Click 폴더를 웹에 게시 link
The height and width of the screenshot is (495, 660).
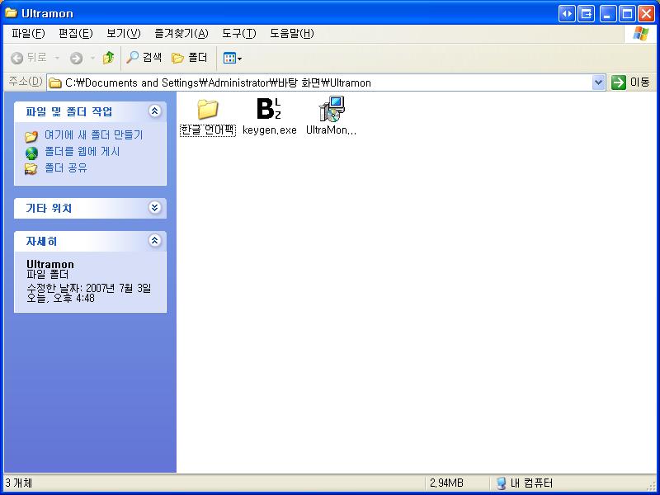tap(82, 152)
